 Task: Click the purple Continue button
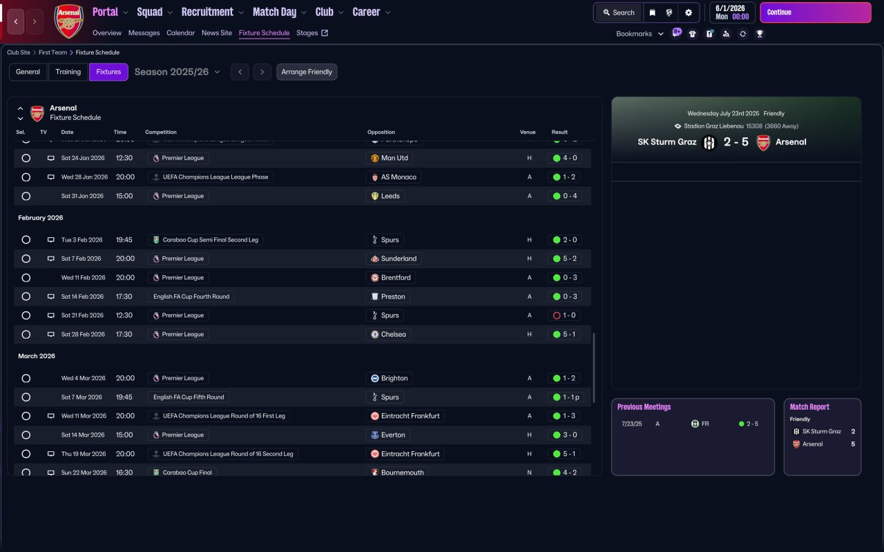click(x=816, y=12)
